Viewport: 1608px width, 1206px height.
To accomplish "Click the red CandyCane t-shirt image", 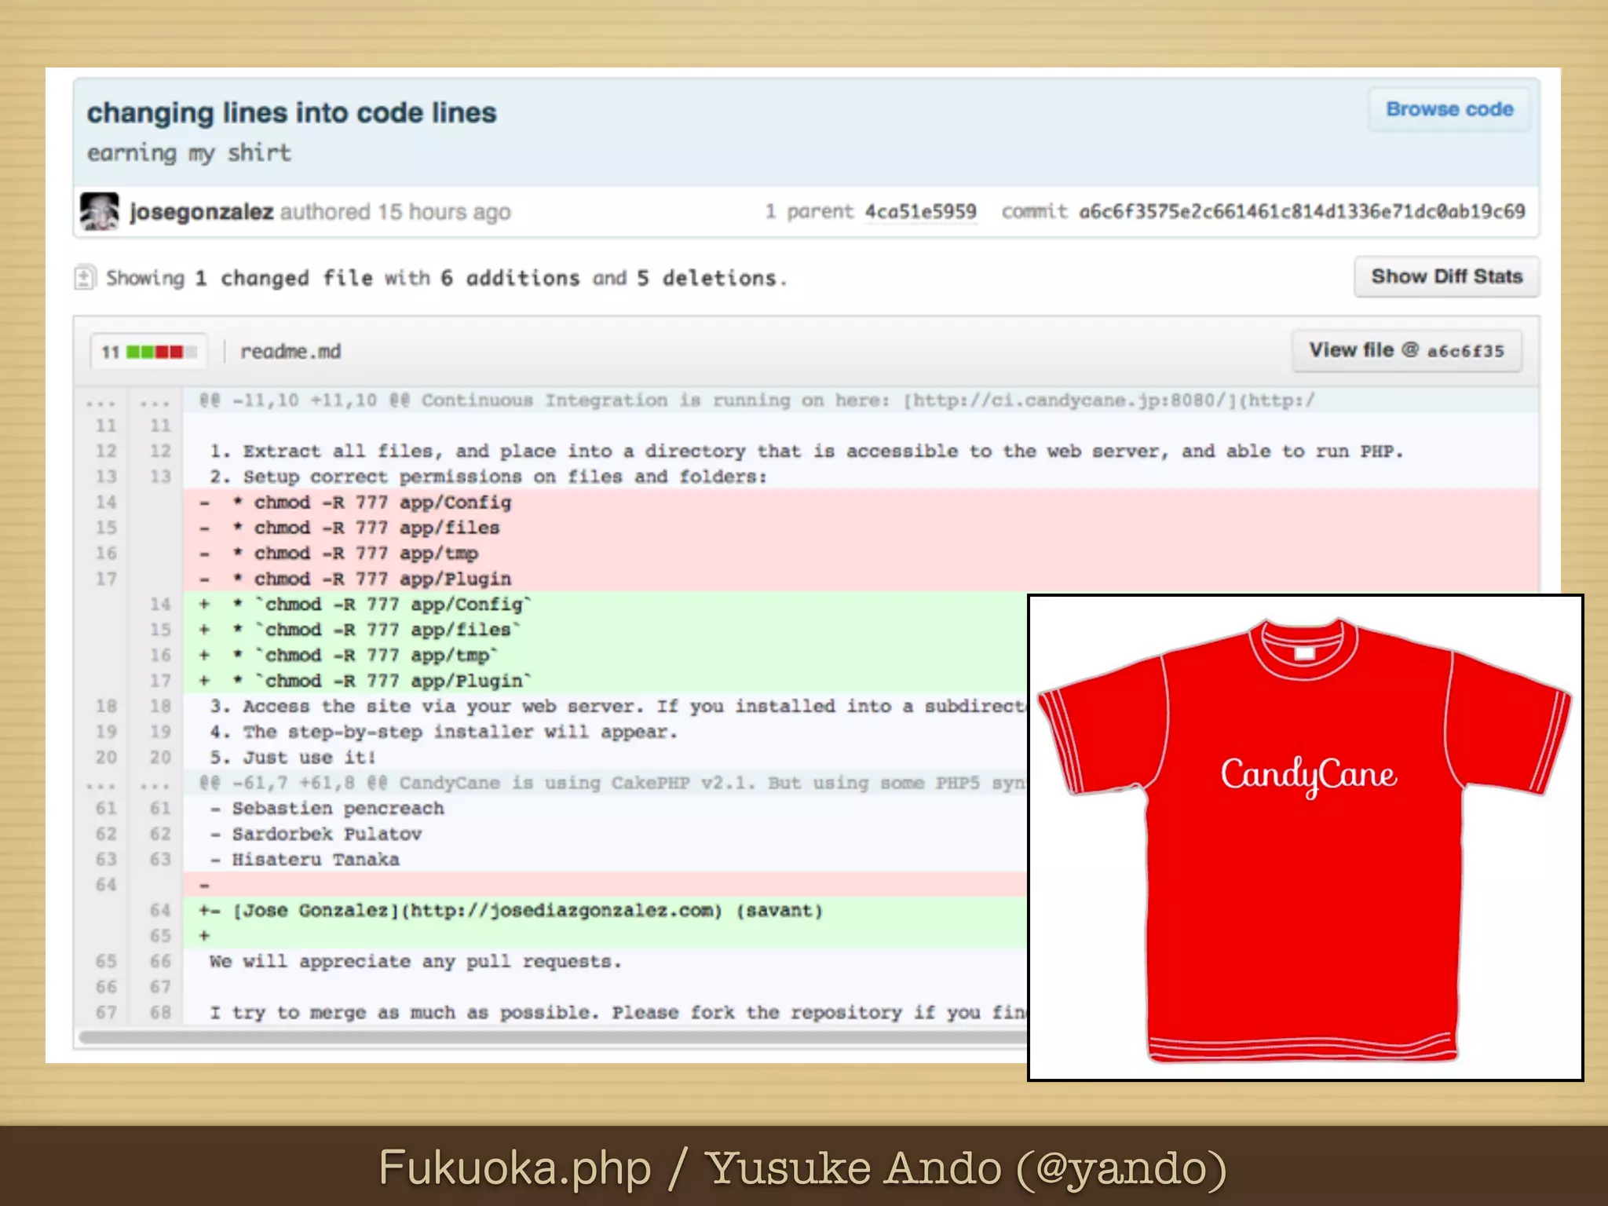I will click(1305, 838).
